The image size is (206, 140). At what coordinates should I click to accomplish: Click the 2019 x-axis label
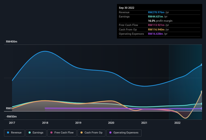78,123
